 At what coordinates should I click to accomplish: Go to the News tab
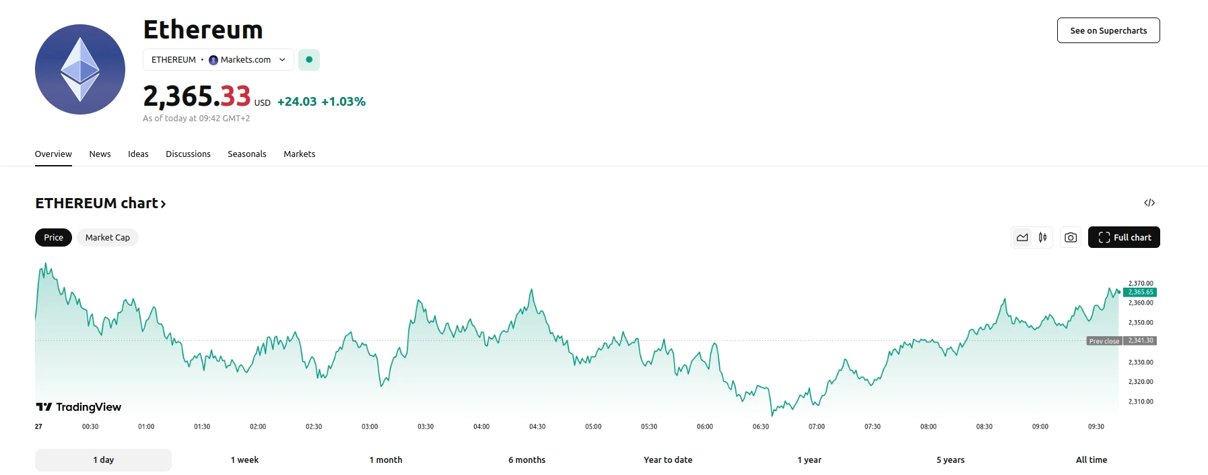point(100,154)
